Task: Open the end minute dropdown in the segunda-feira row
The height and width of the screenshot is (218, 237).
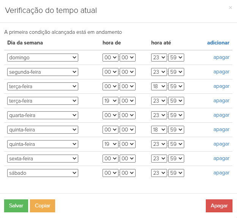Action: 176,72
